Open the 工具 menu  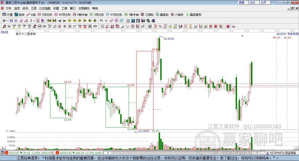[65, 8]
